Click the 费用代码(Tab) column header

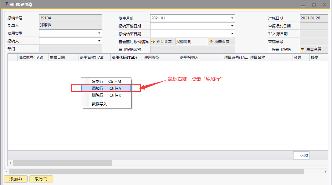tap(124, 57)
